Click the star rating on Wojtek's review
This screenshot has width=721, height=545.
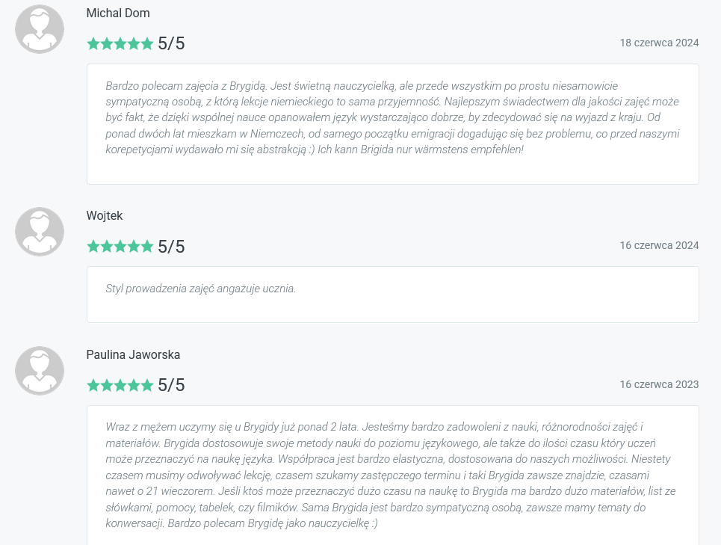[120, 247]
